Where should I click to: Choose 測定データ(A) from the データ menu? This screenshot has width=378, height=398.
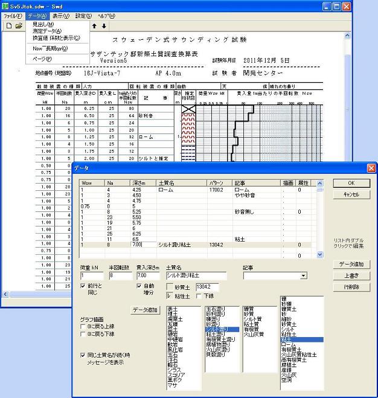[47, 31]
